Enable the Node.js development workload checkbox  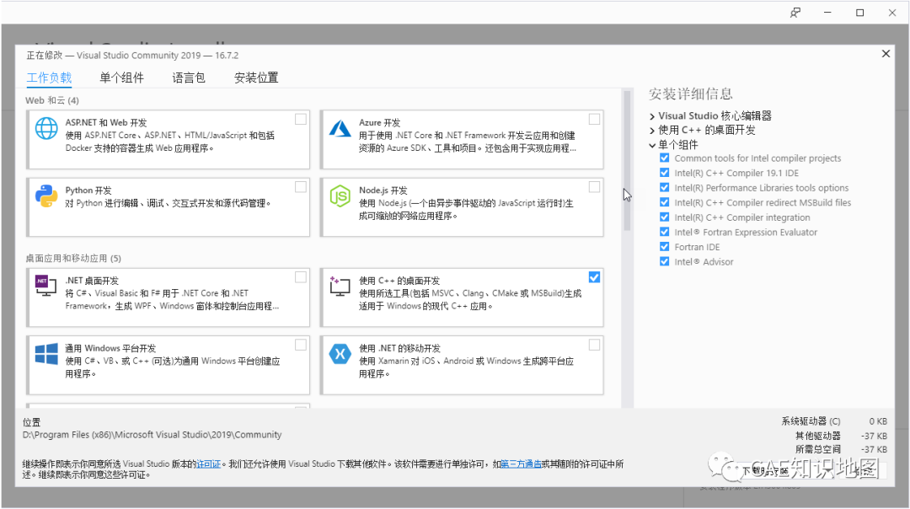click(594, 187)
